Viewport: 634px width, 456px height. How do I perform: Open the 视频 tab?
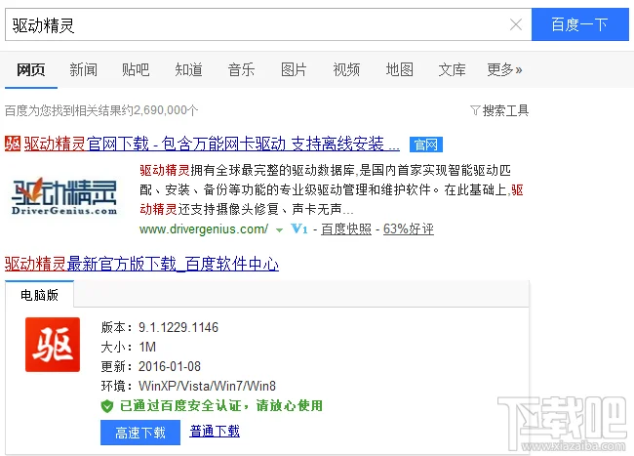click(346, 70)
